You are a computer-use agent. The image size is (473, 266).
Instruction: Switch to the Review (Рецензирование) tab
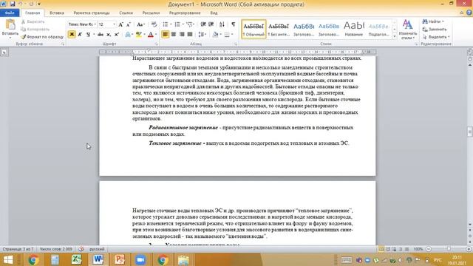[185, 13]
